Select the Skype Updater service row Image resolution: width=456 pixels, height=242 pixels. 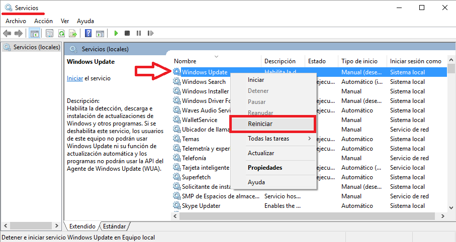[310, 206]
